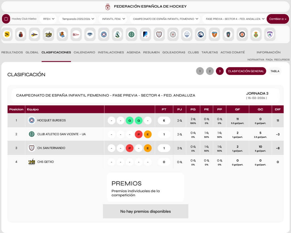The height and width of the screenshot is (233, 291).
Task: Click the Federación Española de Hockey crest logo
Action: [108, 7]
